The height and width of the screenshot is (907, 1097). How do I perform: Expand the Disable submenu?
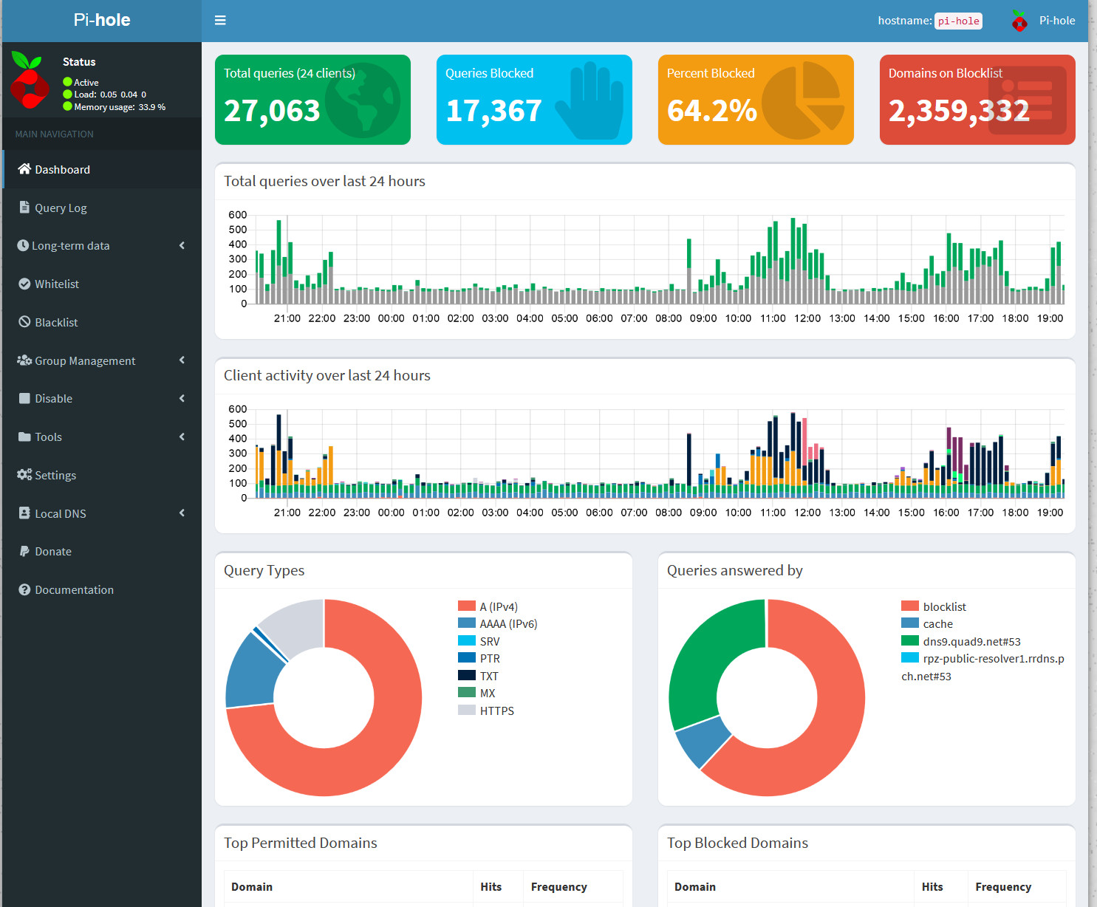tap(54, 399)
